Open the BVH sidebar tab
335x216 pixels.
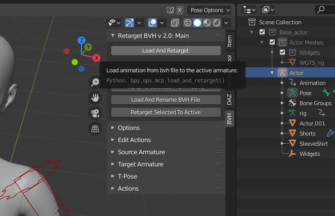pyautogui.click(x=230, y=119)
